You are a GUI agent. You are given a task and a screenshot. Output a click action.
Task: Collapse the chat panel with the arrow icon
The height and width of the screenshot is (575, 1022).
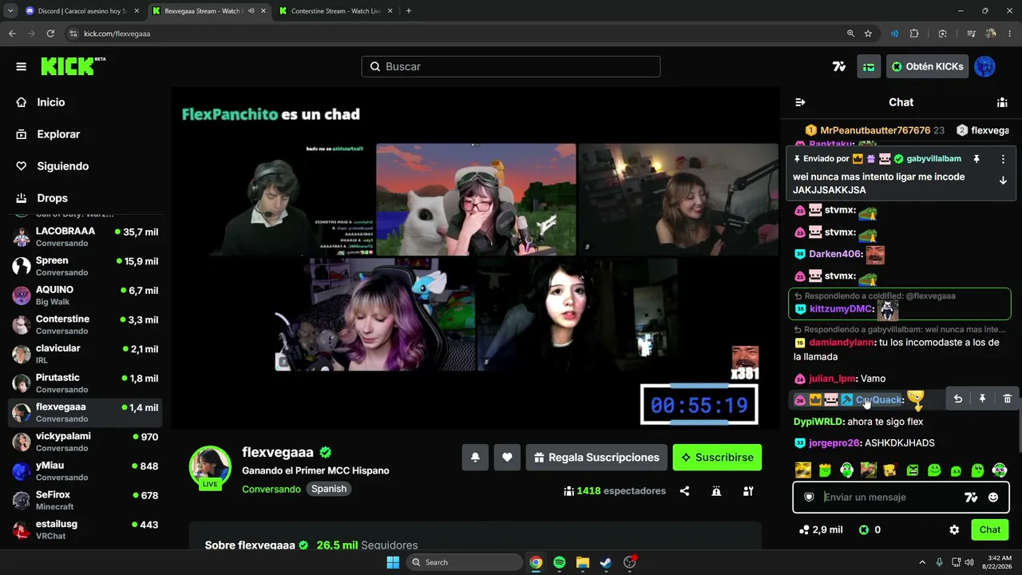pyautogui.click(x=800, y=102)
